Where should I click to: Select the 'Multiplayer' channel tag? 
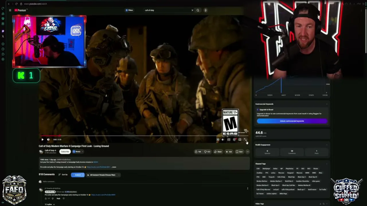266,169
